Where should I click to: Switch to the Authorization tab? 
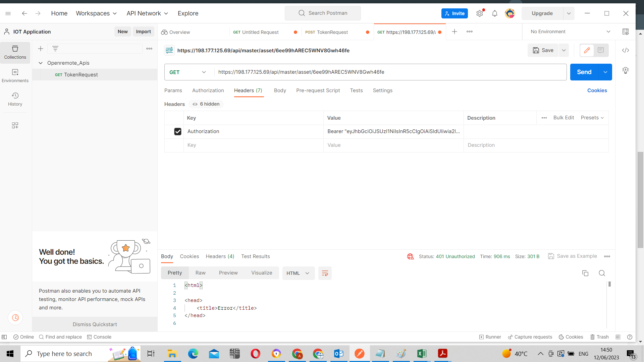[x=208, y=90]
